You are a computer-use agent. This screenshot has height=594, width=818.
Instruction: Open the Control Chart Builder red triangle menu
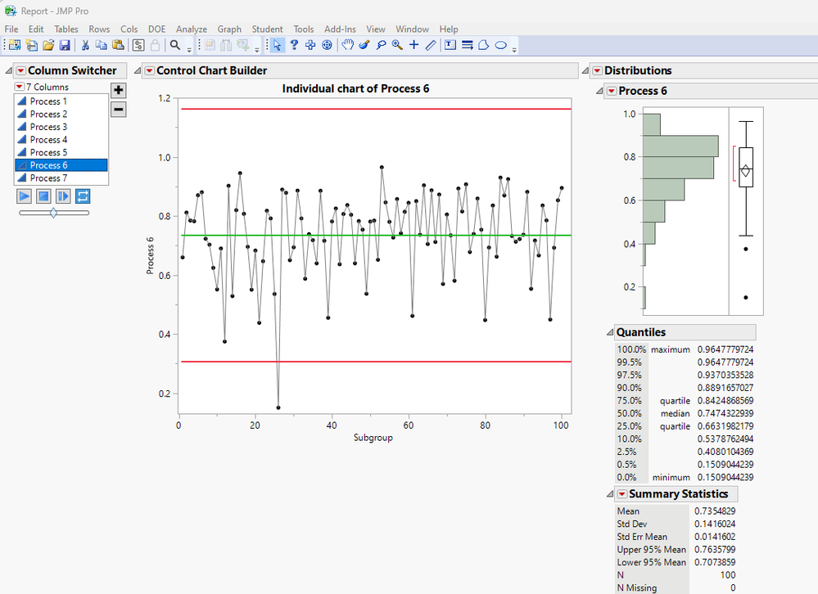click(150, 71)
